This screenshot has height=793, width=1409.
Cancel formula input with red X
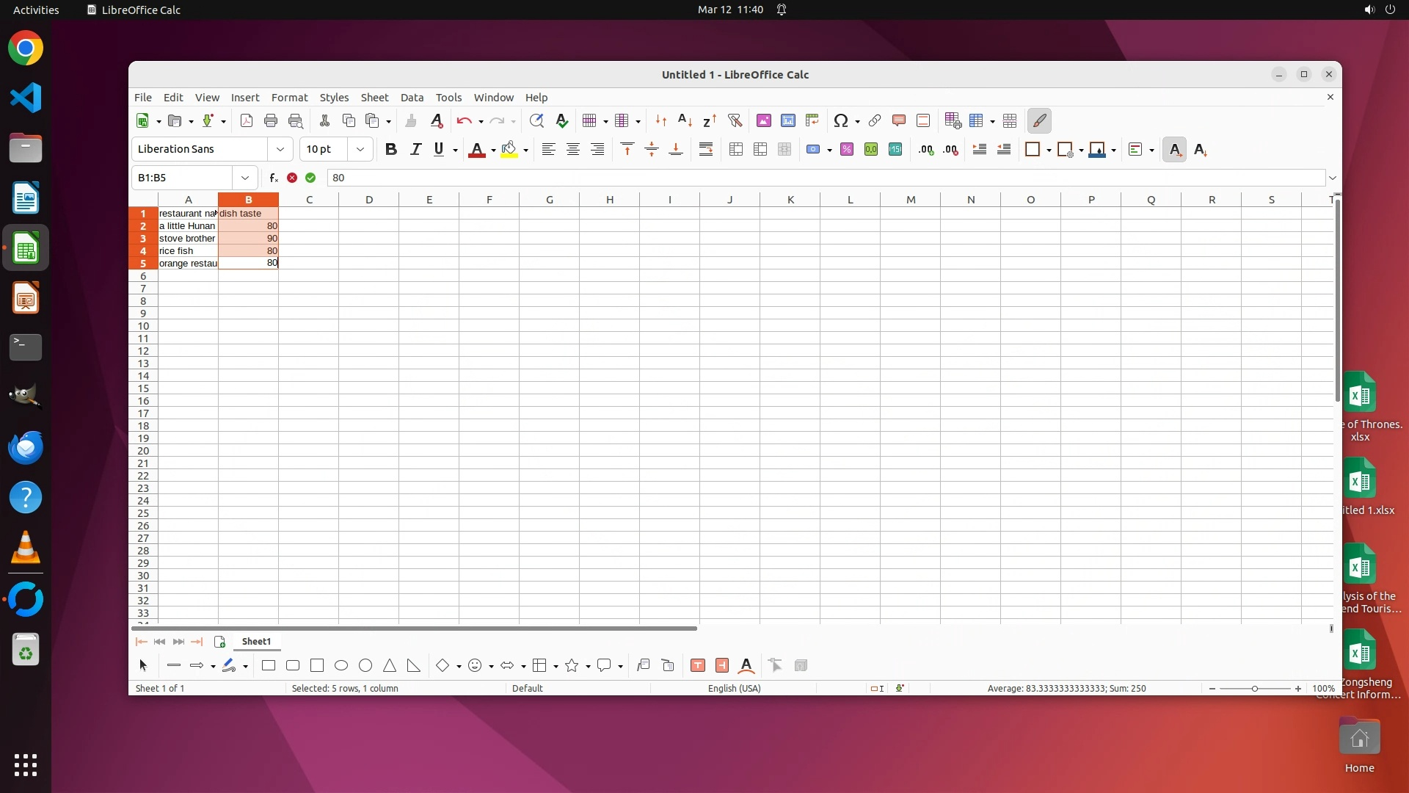(292, 178)
